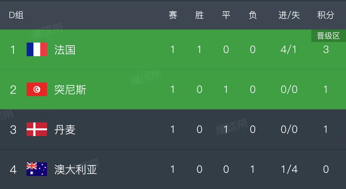
Task: Click Denmark's draw count value
Action: point(226,130)
